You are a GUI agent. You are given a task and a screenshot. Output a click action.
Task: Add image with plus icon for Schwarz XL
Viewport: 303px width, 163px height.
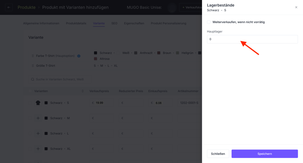38,149
